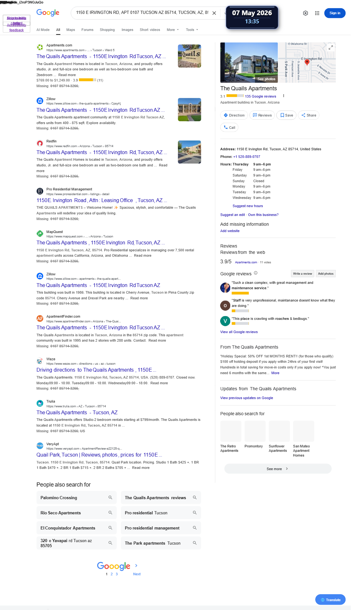Image resolution: width=355 pixels, height=610 pixels.
Task: Click the Sign in button
Action: pos(335,13)
